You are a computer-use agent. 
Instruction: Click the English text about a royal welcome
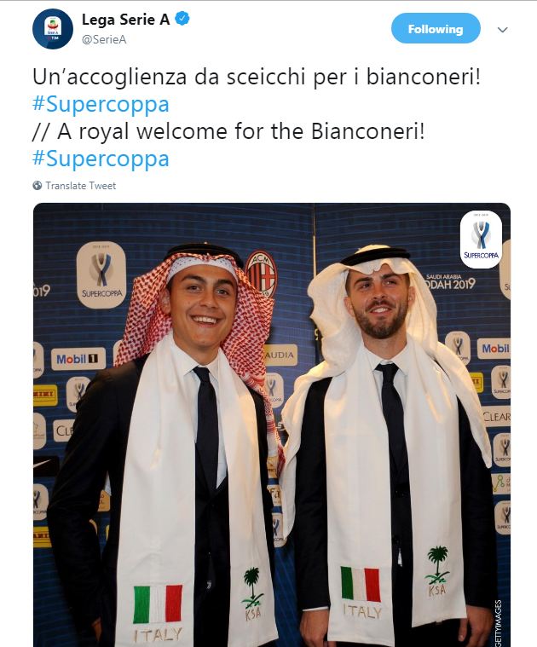(228, 131)
